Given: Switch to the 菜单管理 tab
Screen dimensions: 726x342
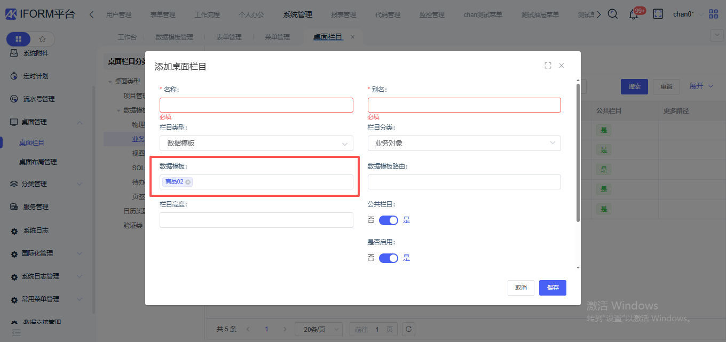Looking at the screenshot, I should [x=277, y=37].
